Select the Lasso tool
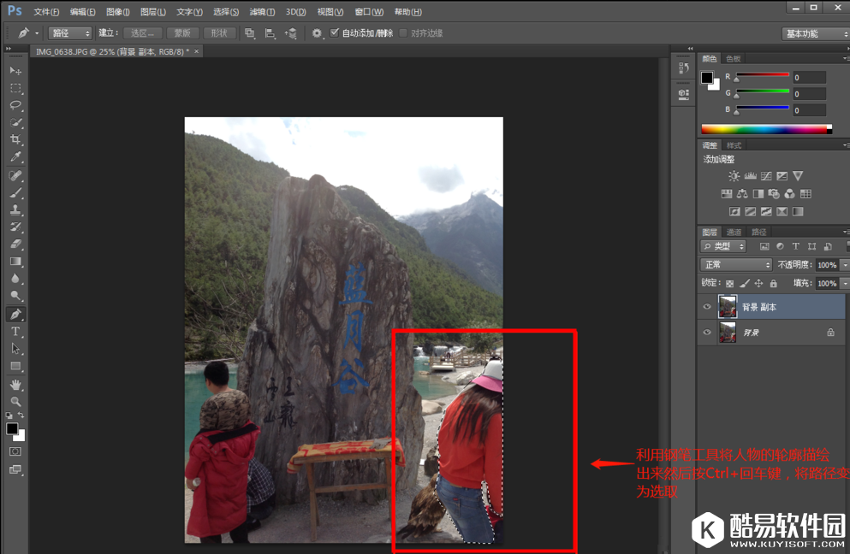The height and width of the screenshot is (554, 850). pos(15,105)
